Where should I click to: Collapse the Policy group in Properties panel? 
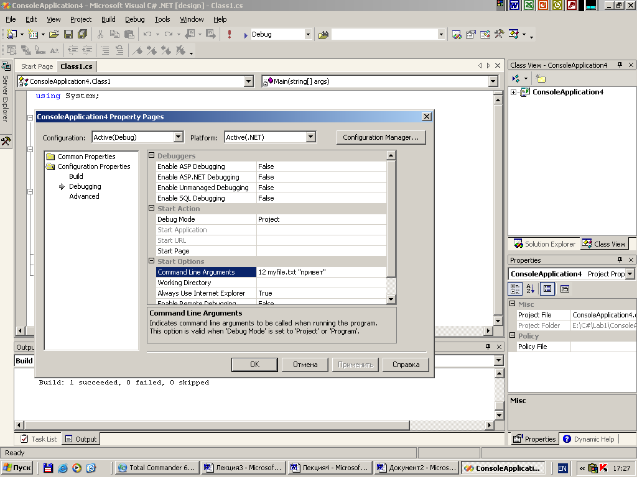tap(513, 335)
